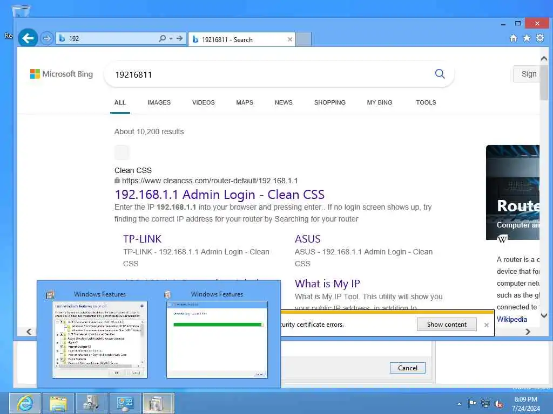This screenshot has width=553, height=414.
Task: Switch to the IMAGES tab
Action: (x=159, y=102)
